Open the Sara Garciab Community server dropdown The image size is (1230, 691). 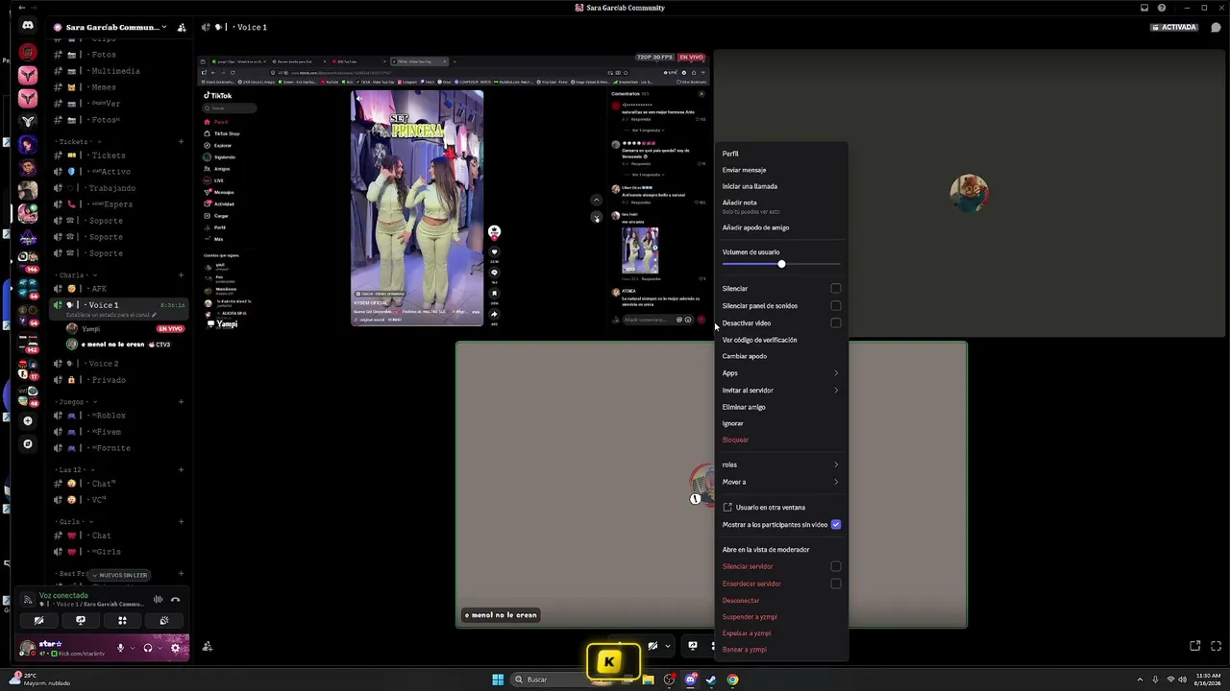[110, 27]
